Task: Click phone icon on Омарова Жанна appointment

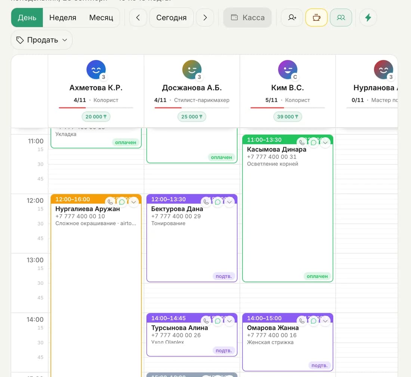Action: tap(302, 321)
